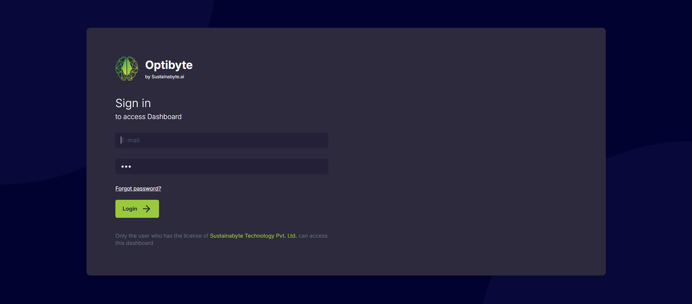The height and width of the screenshot is (304, 692).
Task: Click the masked password dots
Action: pyautogui.click(x=126, y=167)
